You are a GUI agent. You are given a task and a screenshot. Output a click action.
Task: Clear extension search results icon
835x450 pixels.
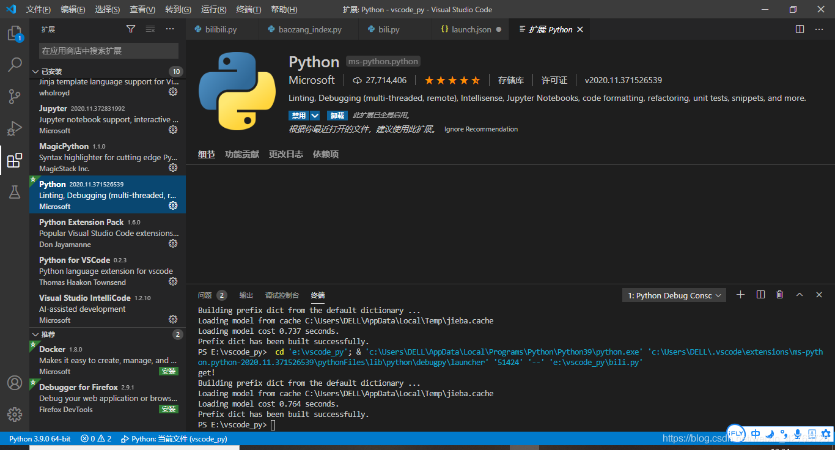(x=150, y=29)
